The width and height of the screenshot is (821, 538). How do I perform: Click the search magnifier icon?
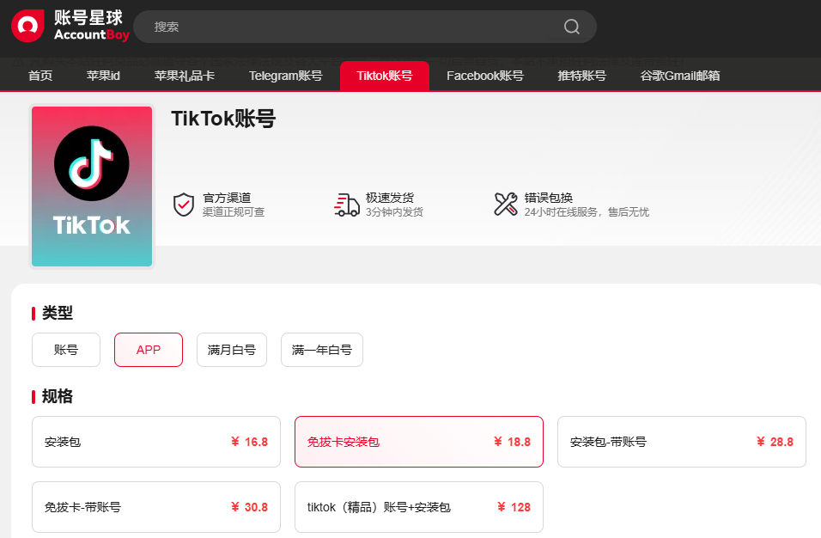coord(571,27)
